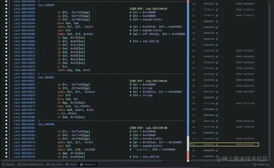Follow the loc_43b96c branch target

click(x=82, y=106)
